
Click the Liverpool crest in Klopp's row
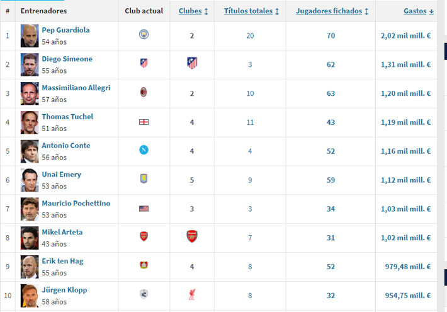click(x=192, y=294)
